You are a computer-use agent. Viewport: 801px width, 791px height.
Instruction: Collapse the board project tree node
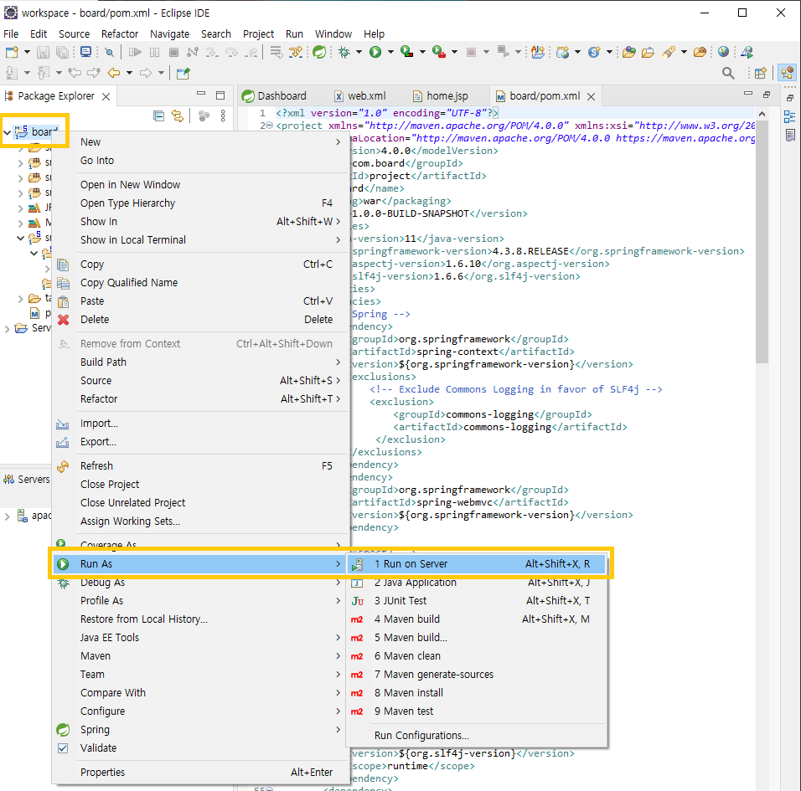click(x=8, y=132)
